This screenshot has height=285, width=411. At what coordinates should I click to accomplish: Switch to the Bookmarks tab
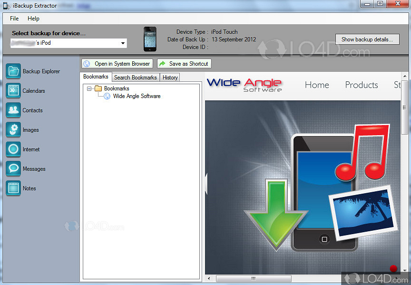click(x=96, y=77)
